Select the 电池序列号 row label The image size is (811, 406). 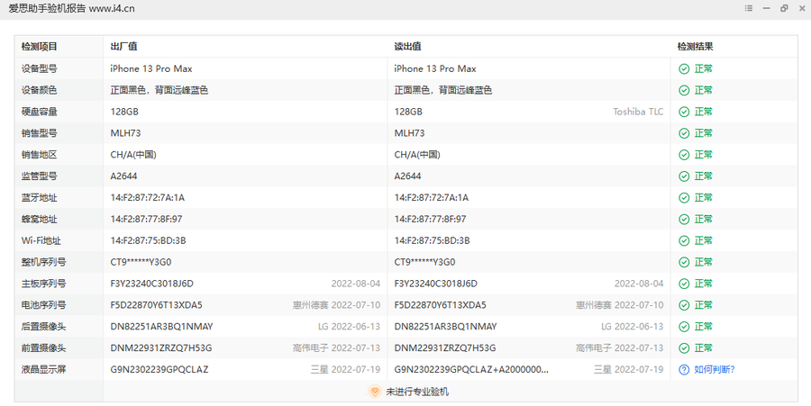43,305
